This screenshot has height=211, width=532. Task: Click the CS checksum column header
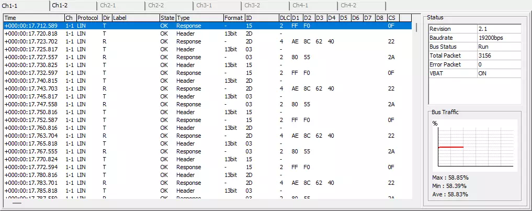coord(392,18)
